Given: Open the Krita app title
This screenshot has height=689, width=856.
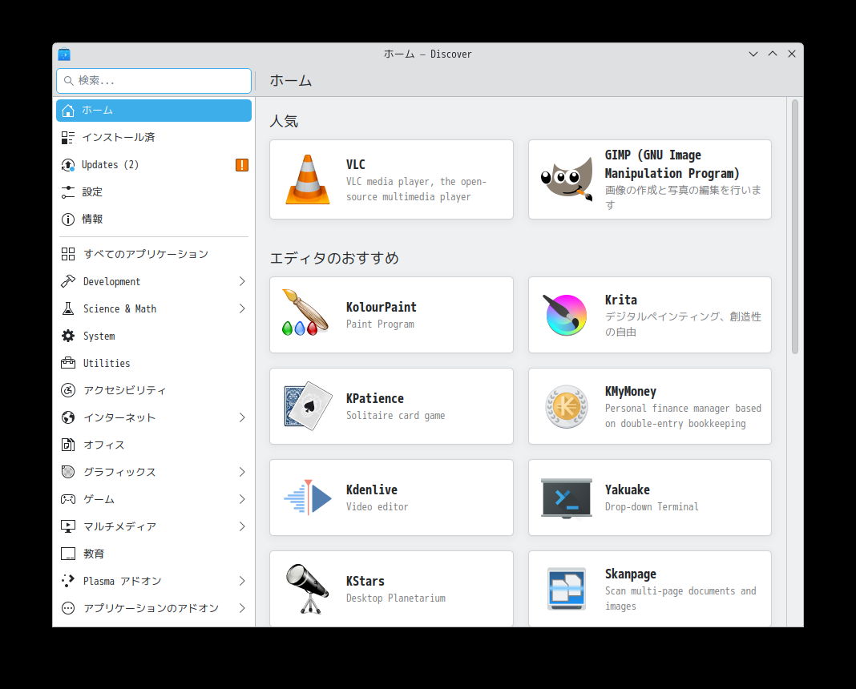Looking at the screenshot, I should (x=620, y=300).
